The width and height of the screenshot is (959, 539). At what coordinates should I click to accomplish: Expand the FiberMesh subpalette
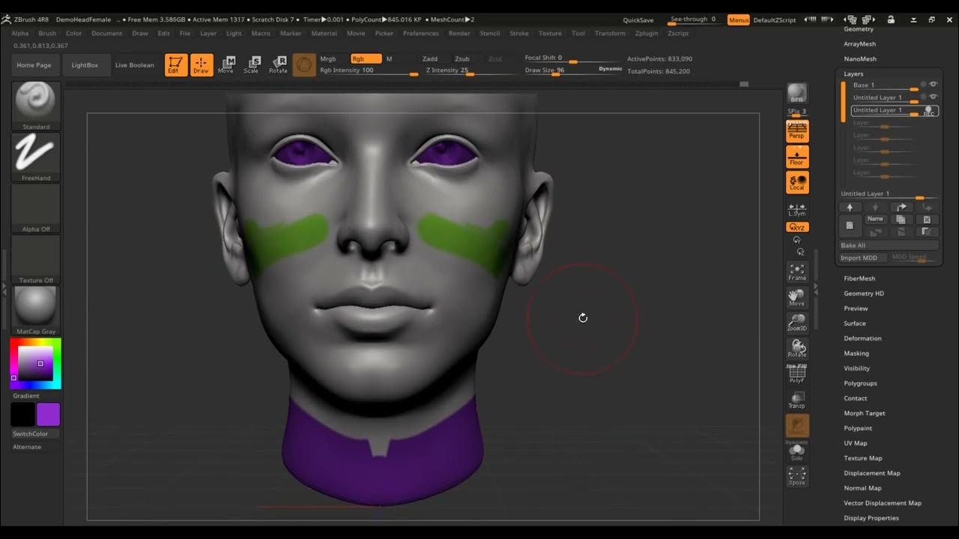click(859, 278)
